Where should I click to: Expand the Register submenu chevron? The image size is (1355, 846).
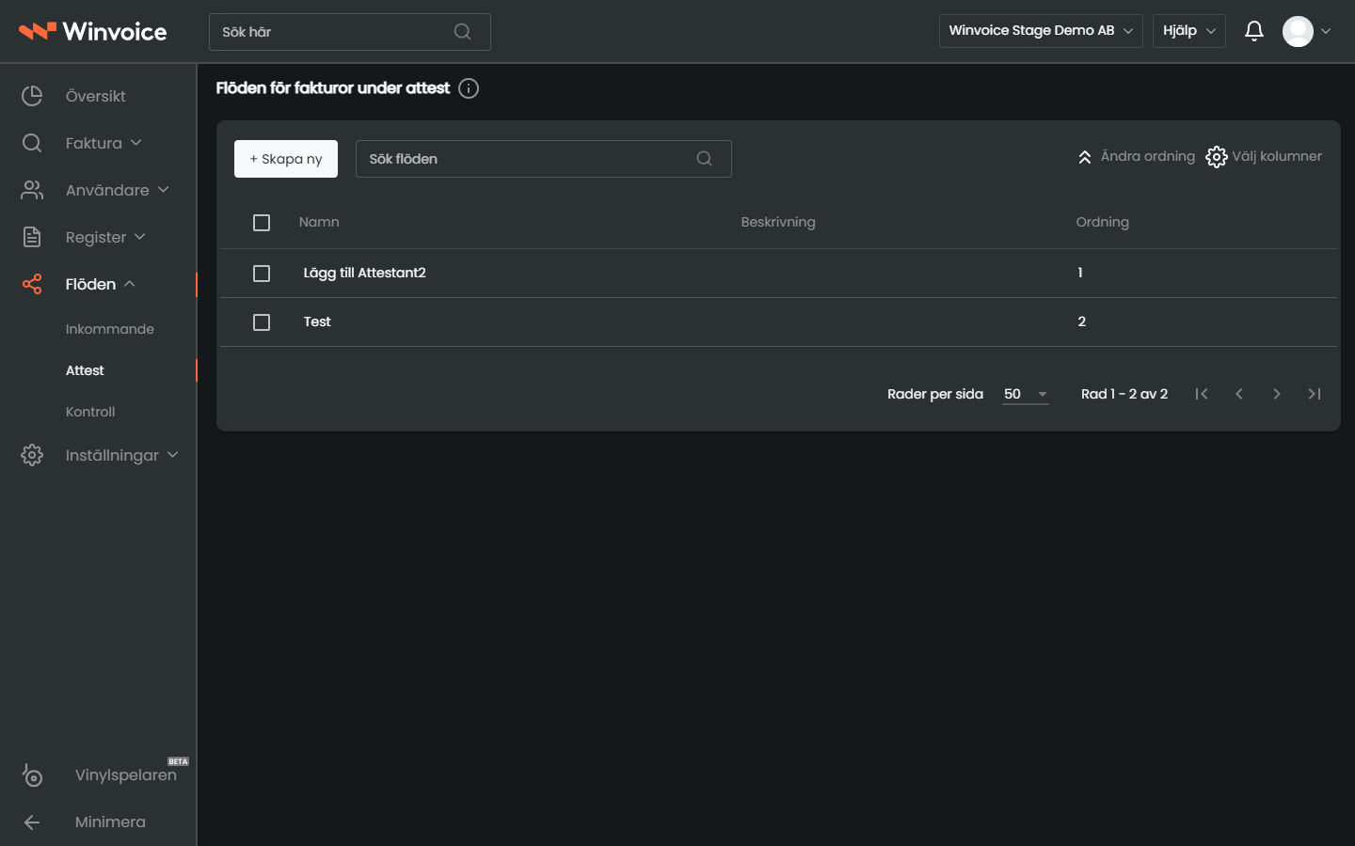140,237
